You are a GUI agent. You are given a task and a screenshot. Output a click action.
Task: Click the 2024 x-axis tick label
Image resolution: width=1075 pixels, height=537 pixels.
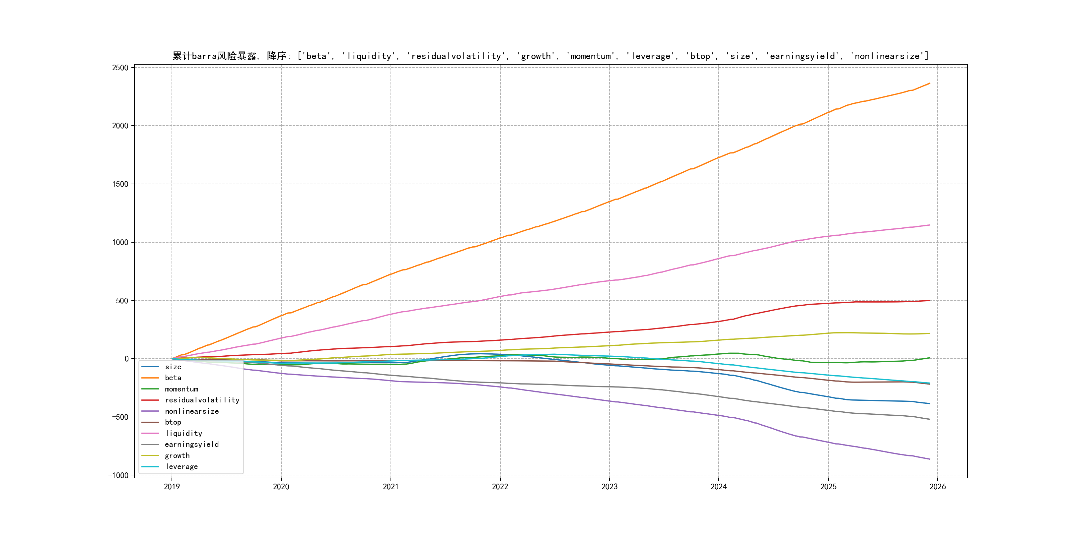[x=719, y=487]
